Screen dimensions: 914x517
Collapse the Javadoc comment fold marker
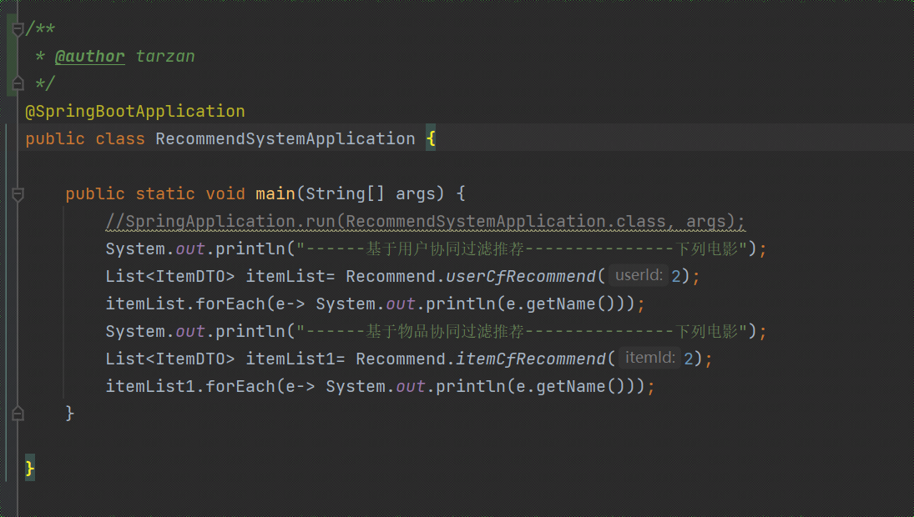[x=17, y=30]
